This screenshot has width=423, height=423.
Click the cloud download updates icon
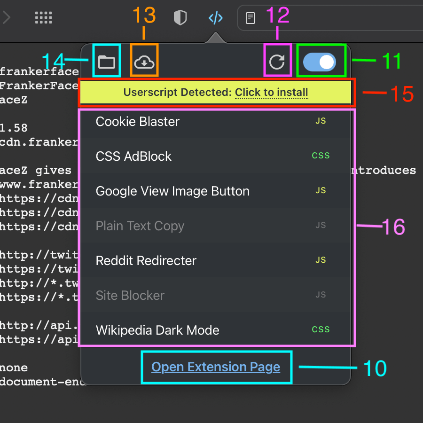(144, 62)
